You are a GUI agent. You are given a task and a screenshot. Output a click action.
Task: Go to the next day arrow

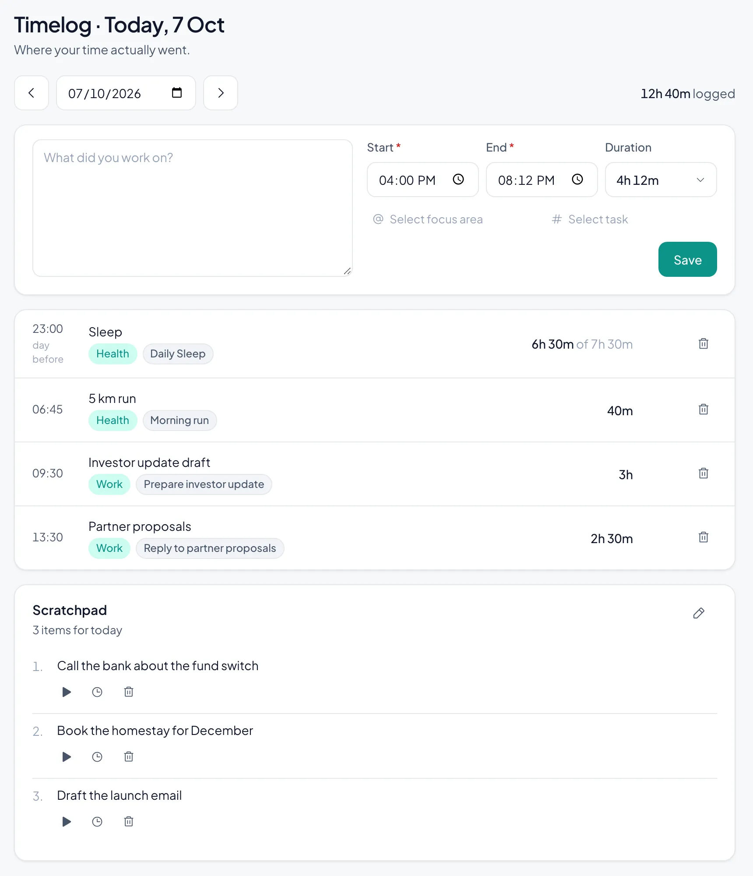point(221,93)
